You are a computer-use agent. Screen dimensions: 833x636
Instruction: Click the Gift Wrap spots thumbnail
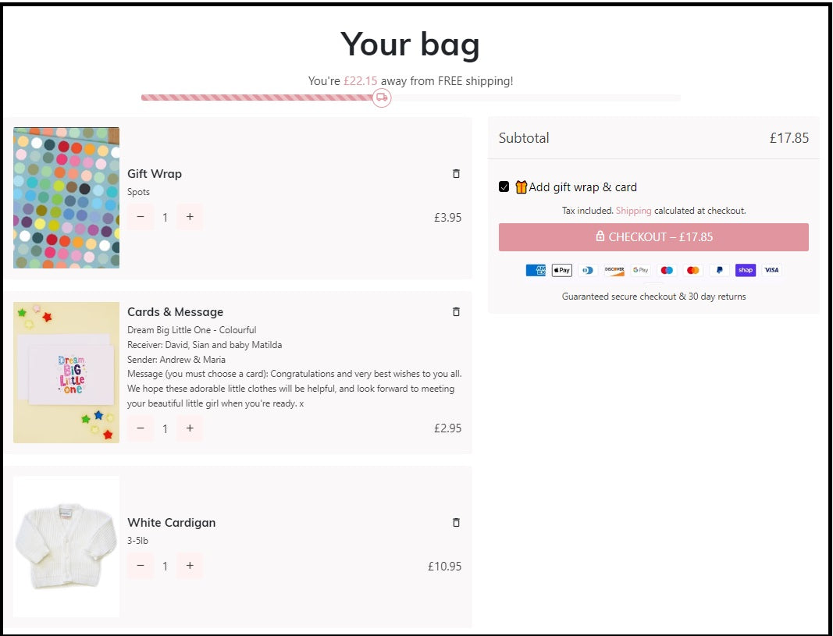66,198
